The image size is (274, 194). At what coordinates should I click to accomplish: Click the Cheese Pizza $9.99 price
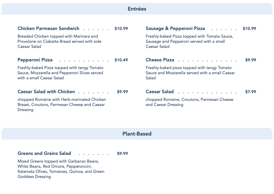pos(250,60)
